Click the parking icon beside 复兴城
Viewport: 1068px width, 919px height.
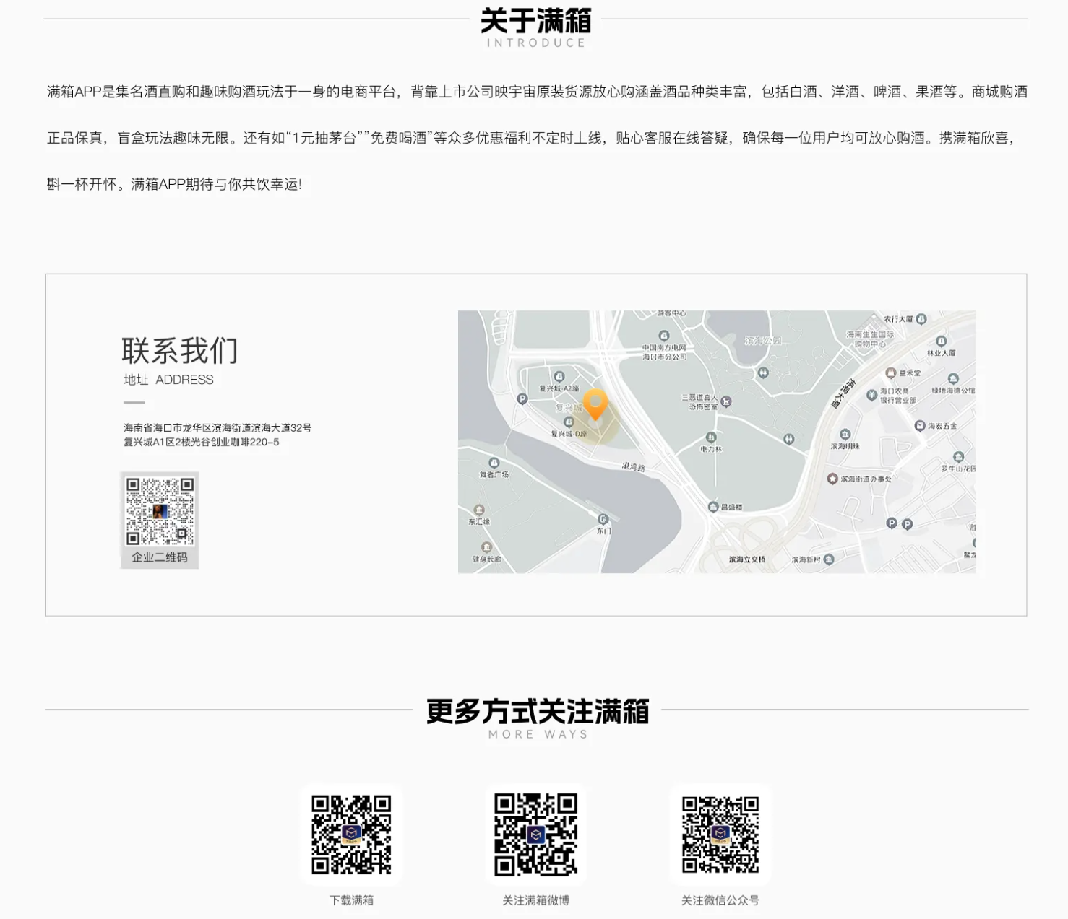(522, 398)
